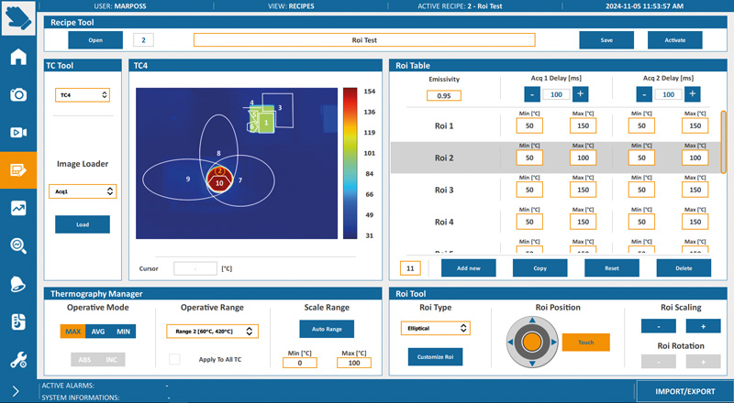Screen dimensions: 734x403
Task: Open the camera snapshot view in the sidebar
Action: [18, 95]
